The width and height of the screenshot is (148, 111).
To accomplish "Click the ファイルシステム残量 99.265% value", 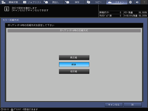I will (143, 16).
